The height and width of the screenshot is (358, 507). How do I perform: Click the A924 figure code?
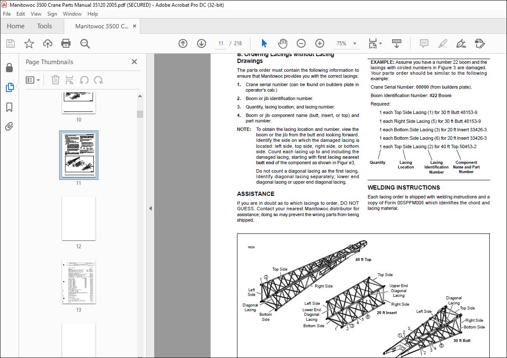(x=251, y=247)
